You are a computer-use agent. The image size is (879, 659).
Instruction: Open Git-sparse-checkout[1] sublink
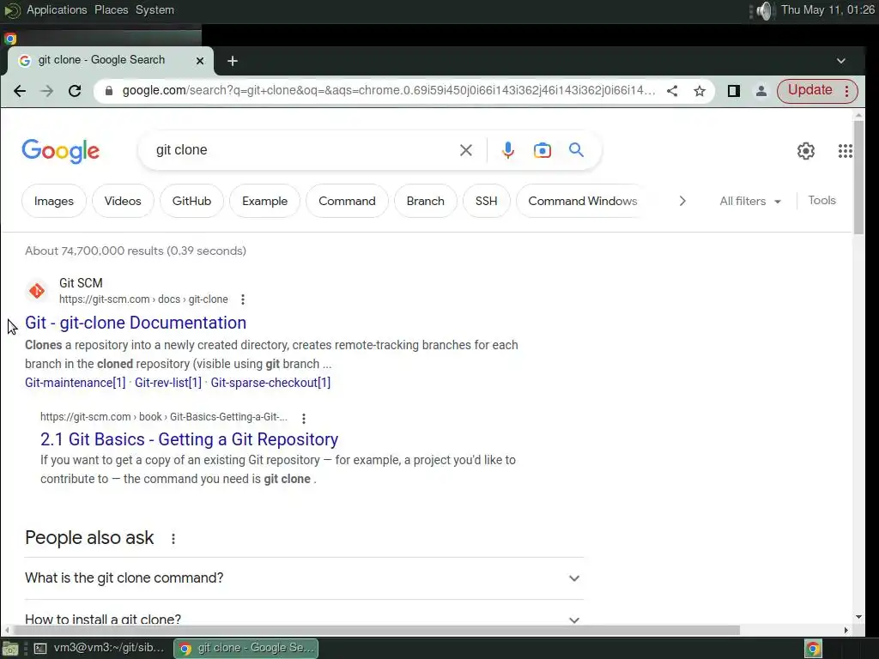pos(270,383)
